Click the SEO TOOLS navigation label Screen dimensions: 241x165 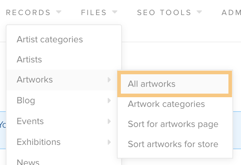point(164,13)
